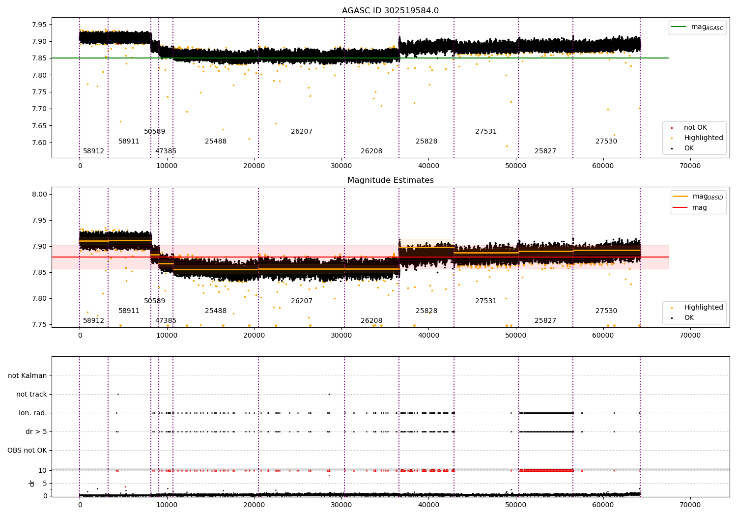Click obsid label 25828 in top plot
737x516 pixels.
tap(426, 142)
